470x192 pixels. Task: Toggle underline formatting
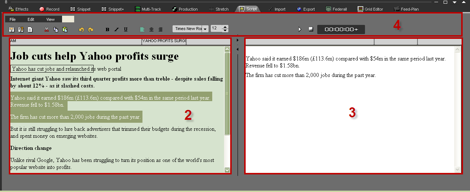click(126, 29)
